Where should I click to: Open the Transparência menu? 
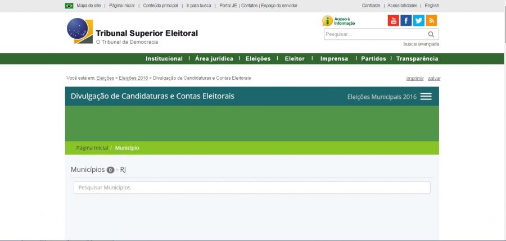pyautogui.click(x=417, y=58)
